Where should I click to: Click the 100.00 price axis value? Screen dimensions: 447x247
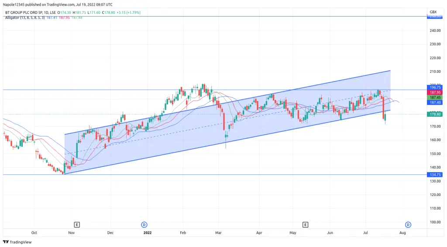pyautogui.click(x=435, y=222)
